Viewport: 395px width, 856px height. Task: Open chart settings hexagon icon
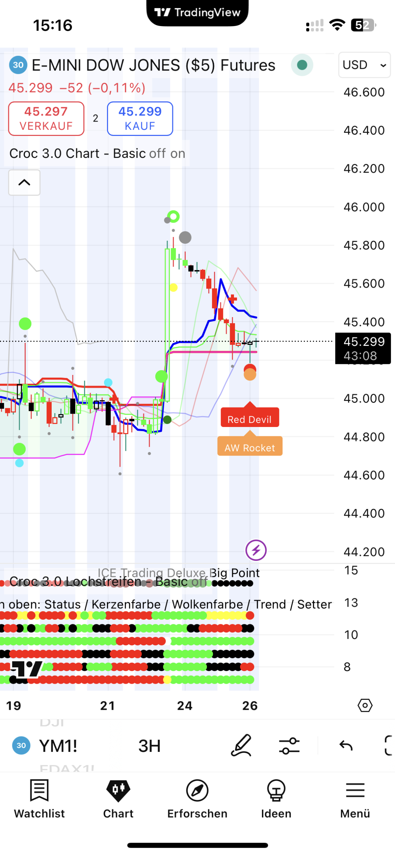coord(365,705)
